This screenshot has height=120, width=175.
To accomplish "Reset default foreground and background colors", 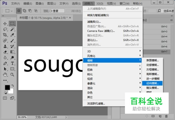I will [5, 93].
